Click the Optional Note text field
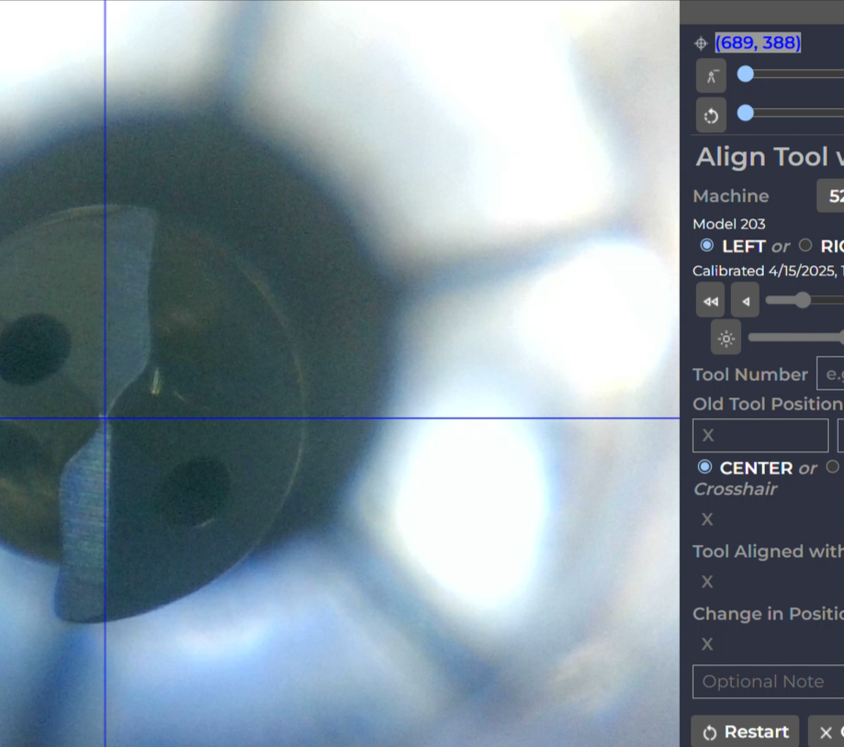Screen dimensions: 844x747 [x=768, y=682]
